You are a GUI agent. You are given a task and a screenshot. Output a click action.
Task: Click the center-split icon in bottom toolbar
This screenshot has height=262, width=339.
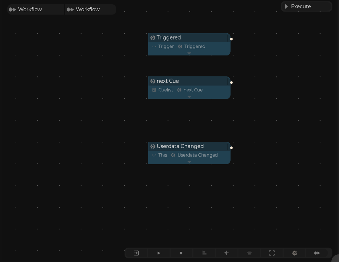(227, 253)
